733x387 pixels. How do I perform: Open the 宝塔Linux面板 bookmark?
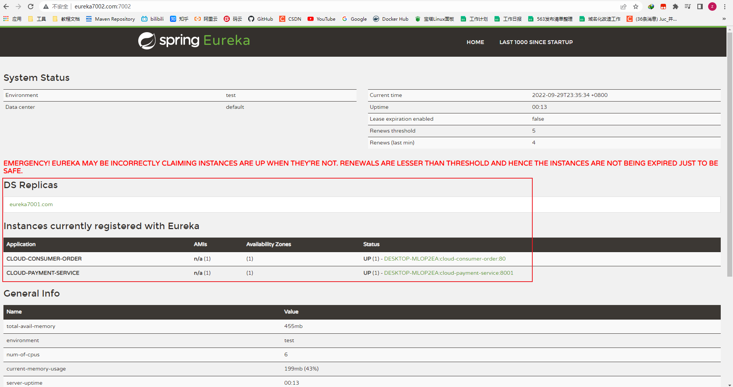(x=435, y=19)
